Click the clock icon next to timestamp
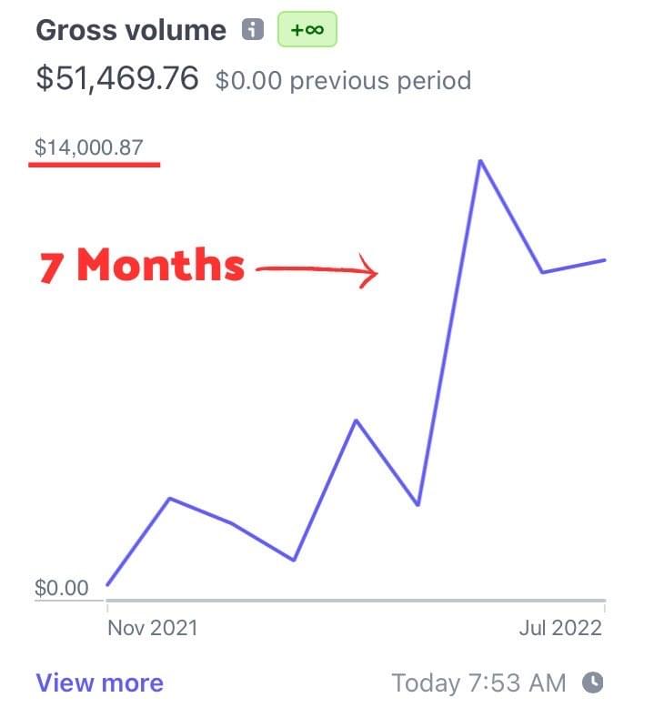This screenshot has height=728, width=664. [592, 682]
